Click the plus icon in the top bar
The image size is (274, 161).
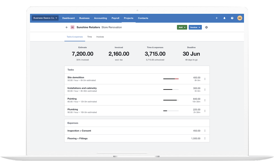coord(216,18)
